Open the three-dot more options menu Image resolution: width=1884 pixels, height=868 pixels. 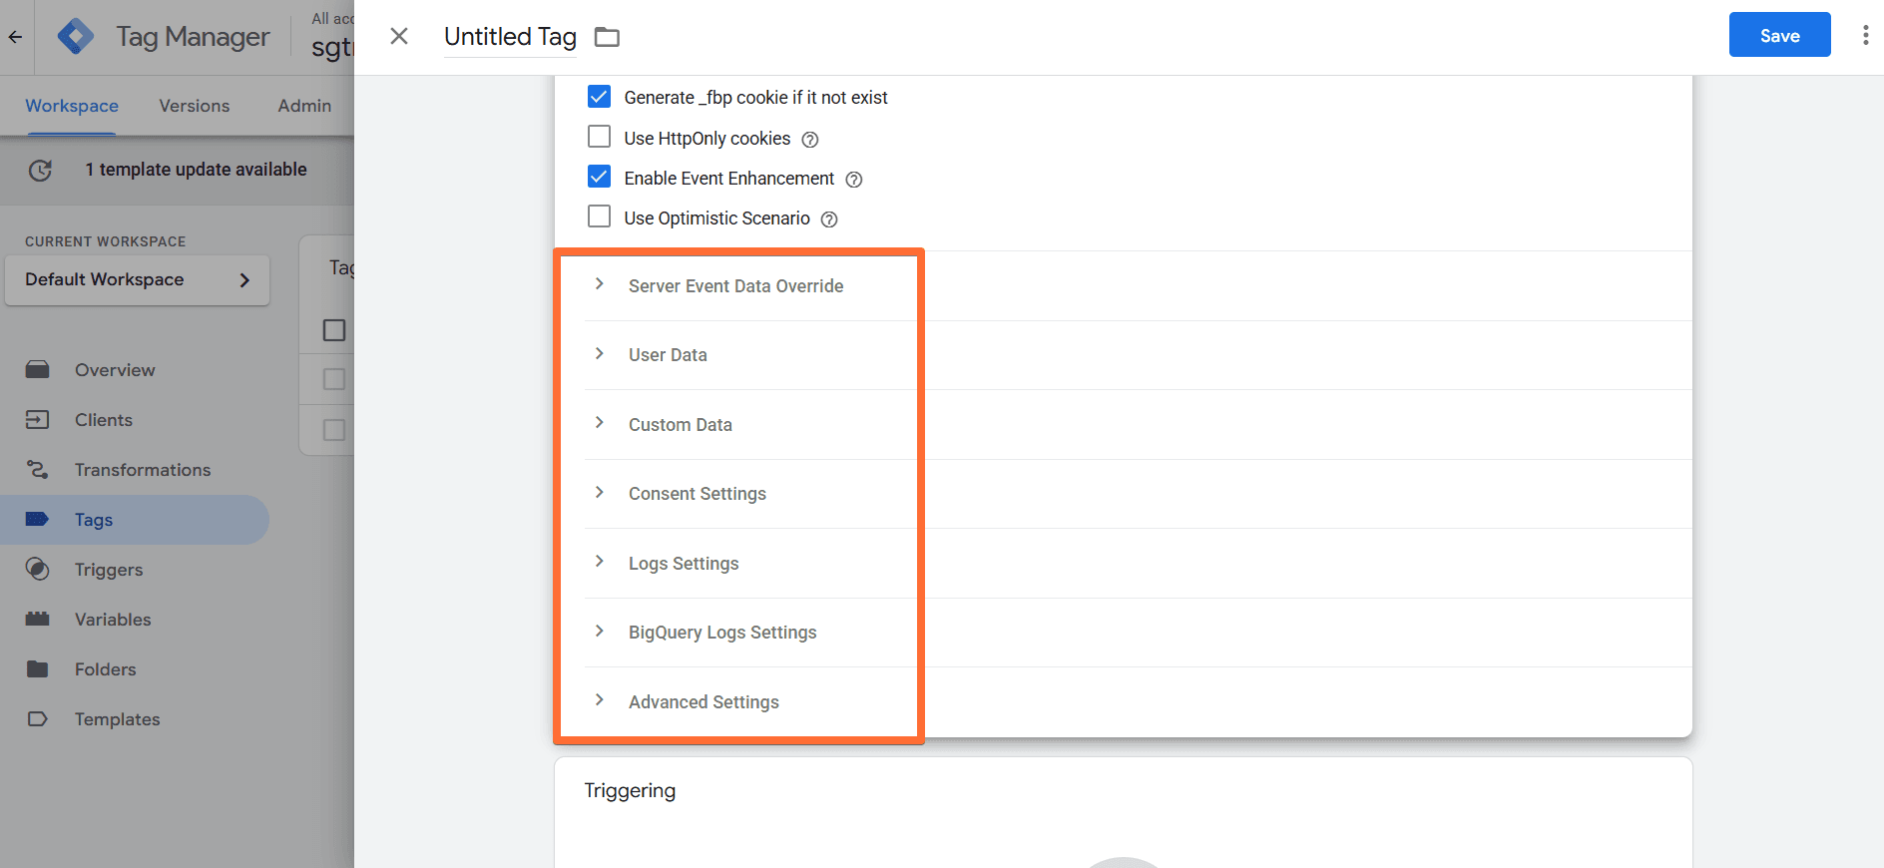point(1864,36)
